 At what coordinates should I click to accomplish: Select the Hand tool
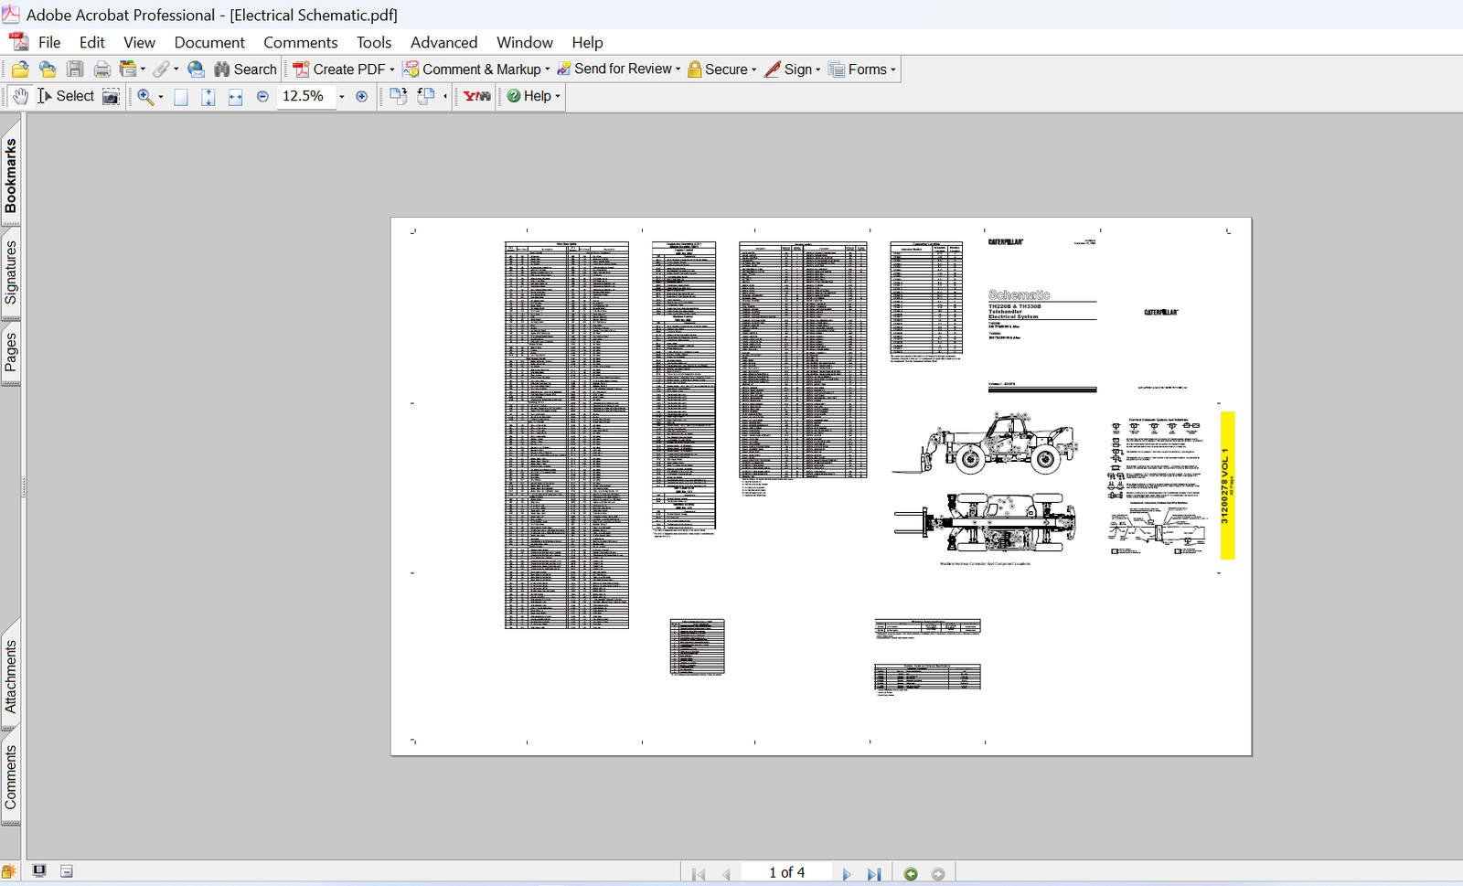[20, 96]
